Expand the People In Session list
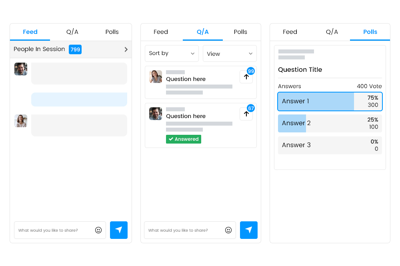400x266 pixels. [126, 49]
